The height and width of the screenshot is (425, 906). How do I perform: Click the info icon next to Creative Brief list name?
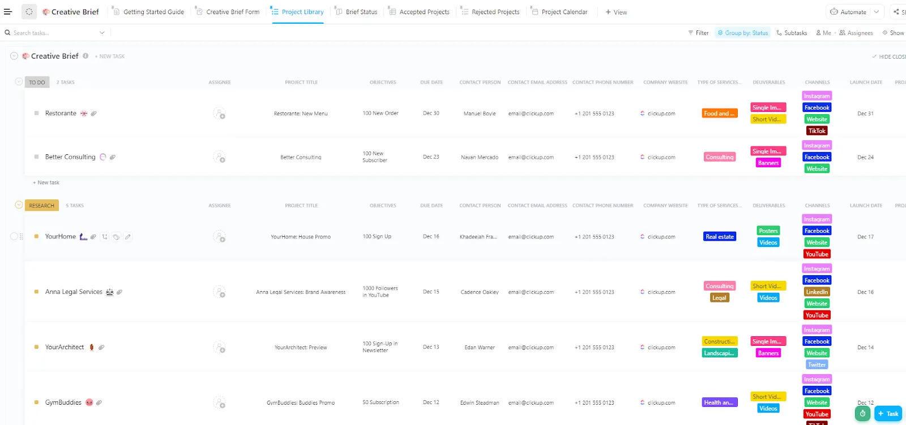(86, 56)
